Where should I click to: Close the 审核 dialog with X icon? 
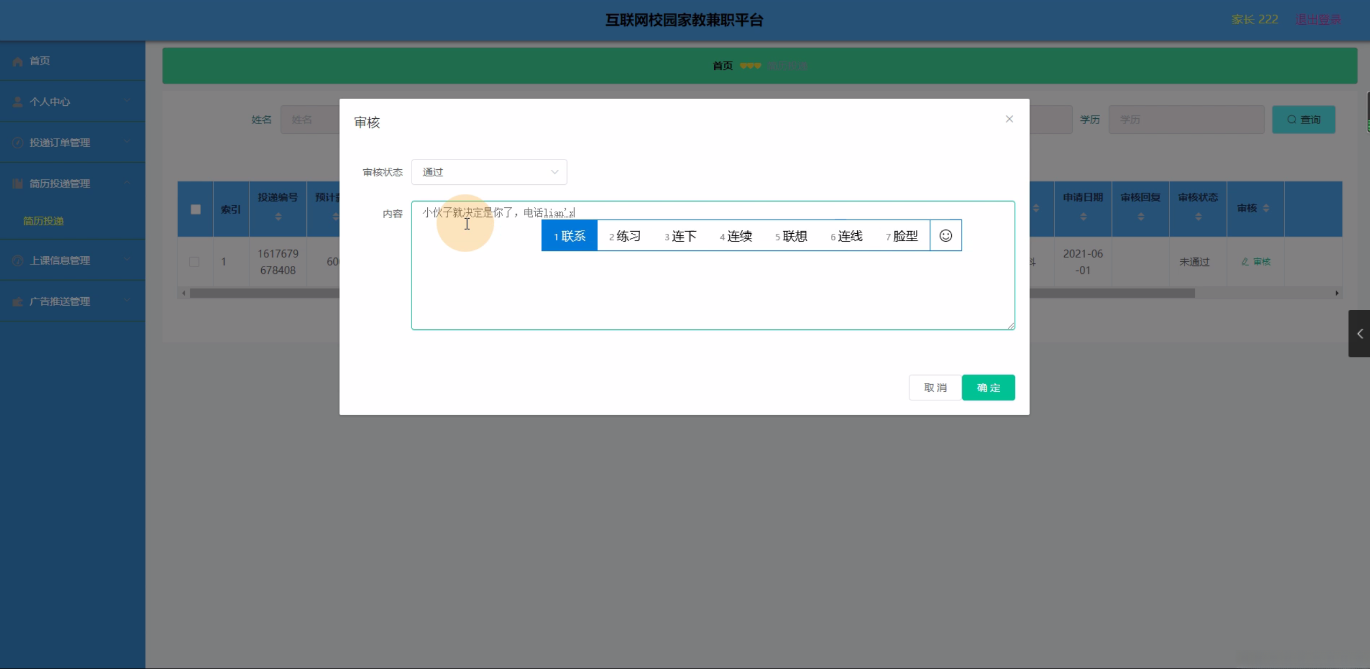click(x=1009, y=119)
